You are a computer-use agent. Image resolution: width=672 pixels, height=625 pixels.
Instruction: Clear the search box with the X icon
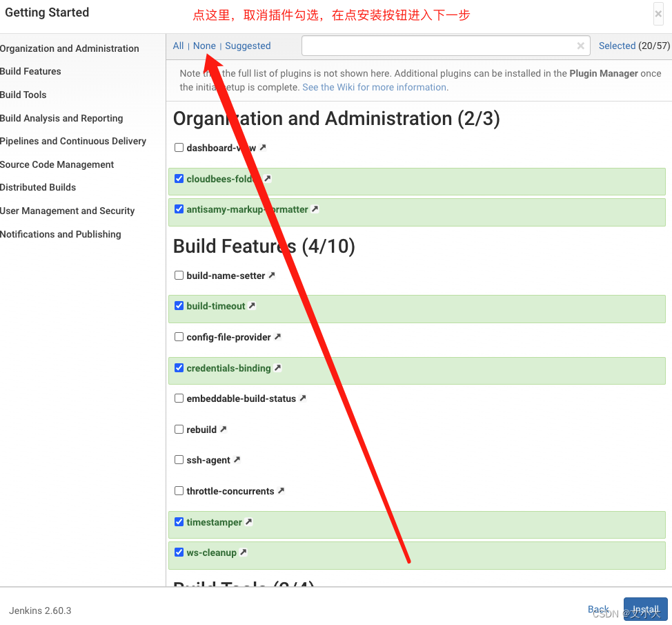pos(580,46)
